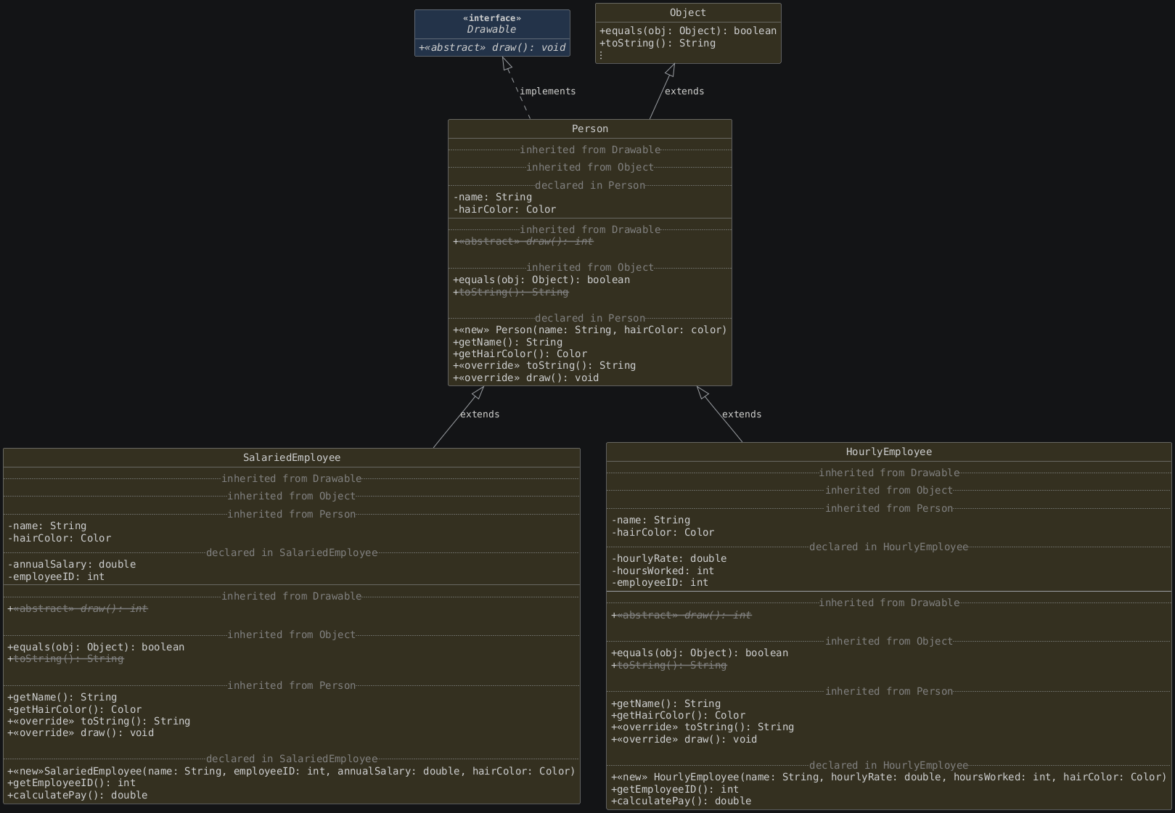This screenshot has height=813, width=1175.
Task: Click struck-through draw(): int in HourlyEmployee
Action: [681, 616]
